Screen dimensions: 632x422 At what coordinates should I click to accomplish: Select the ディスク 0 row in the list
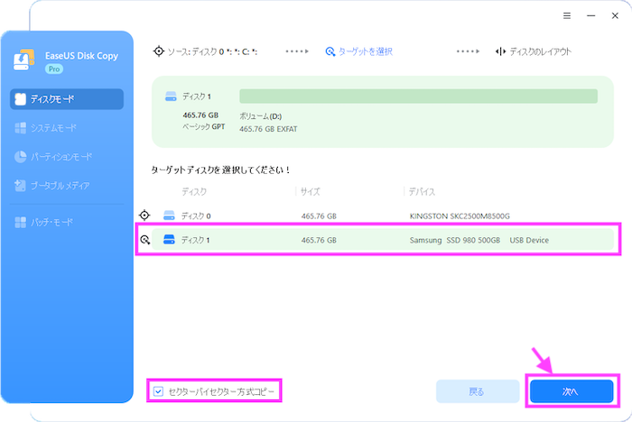383,216
